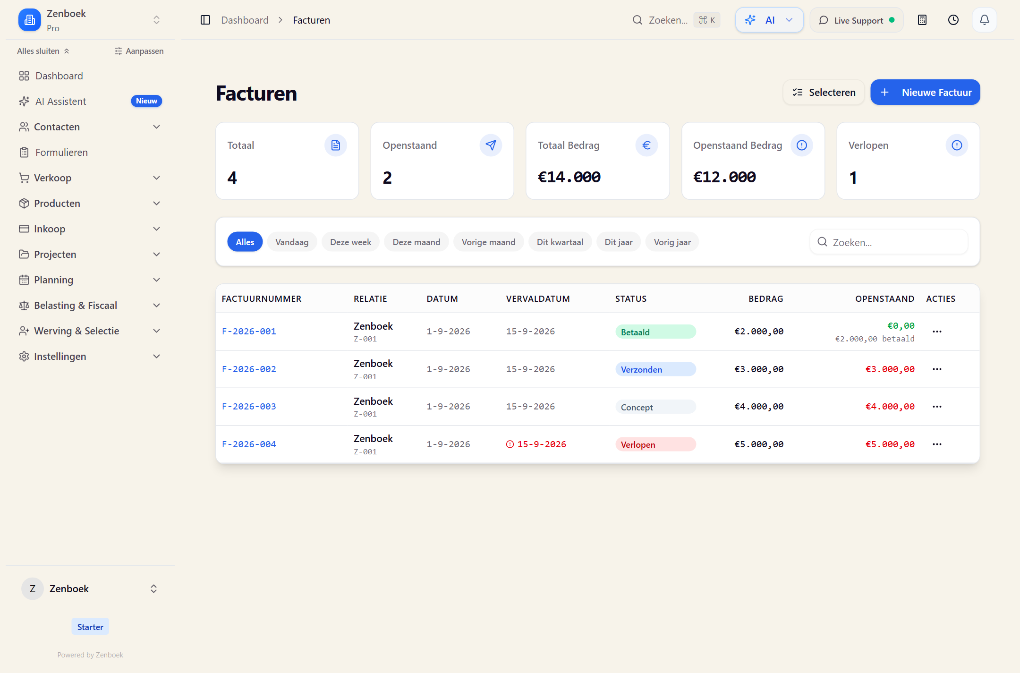This screenshot has height=673, width=1020.
Task: Click Alles sluiten in sidebar
Action: tap(43, 51)
